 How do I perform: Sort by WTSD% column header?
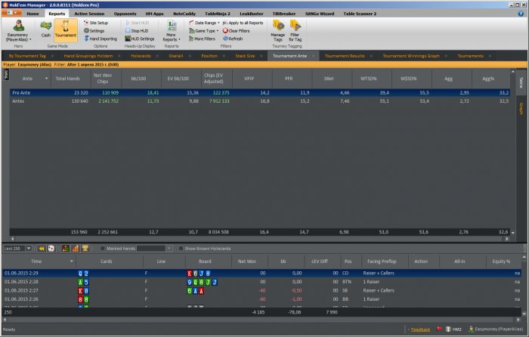coord(369,79)
